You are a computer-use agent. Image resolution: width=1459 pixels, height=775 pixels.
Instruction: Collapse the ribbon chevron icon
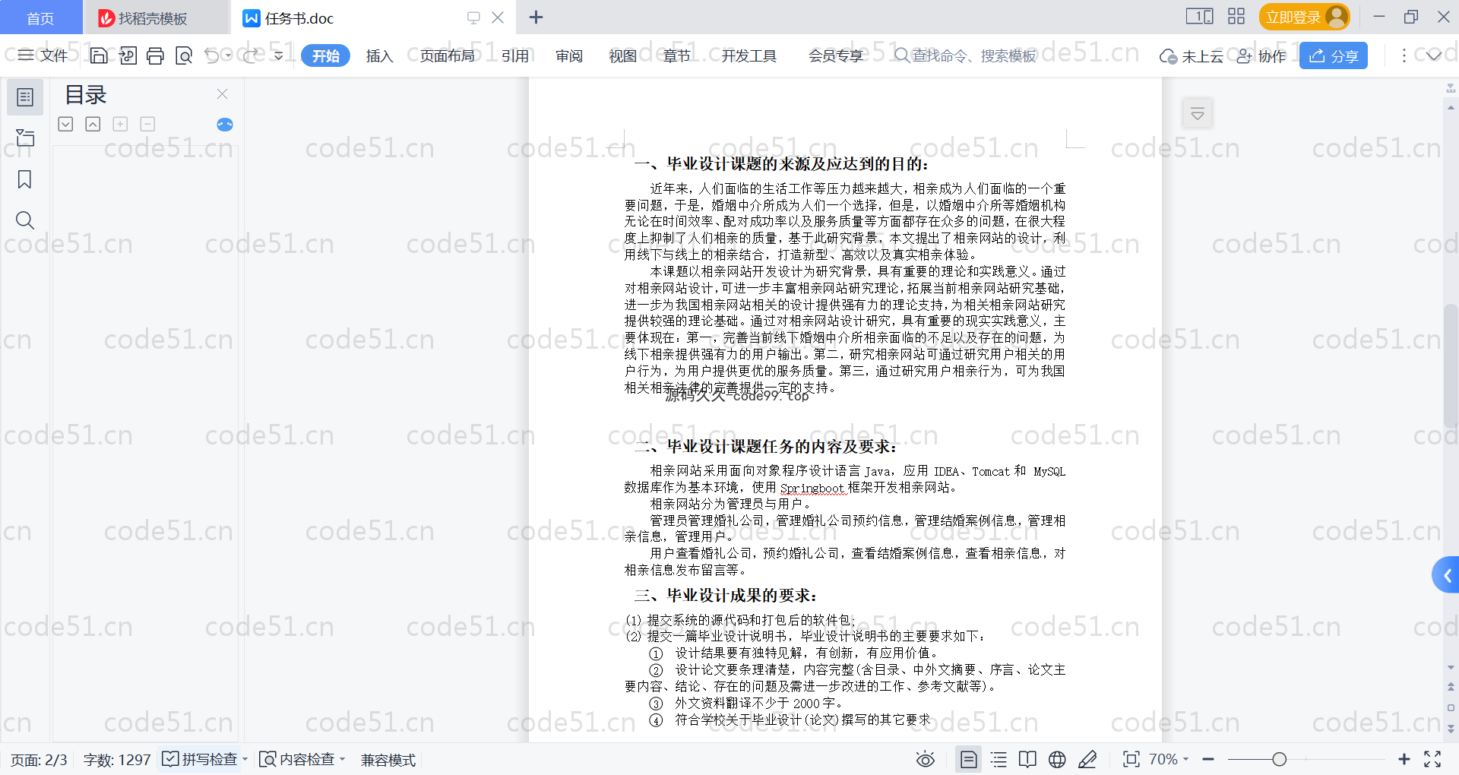click(x=1433, y=55)
